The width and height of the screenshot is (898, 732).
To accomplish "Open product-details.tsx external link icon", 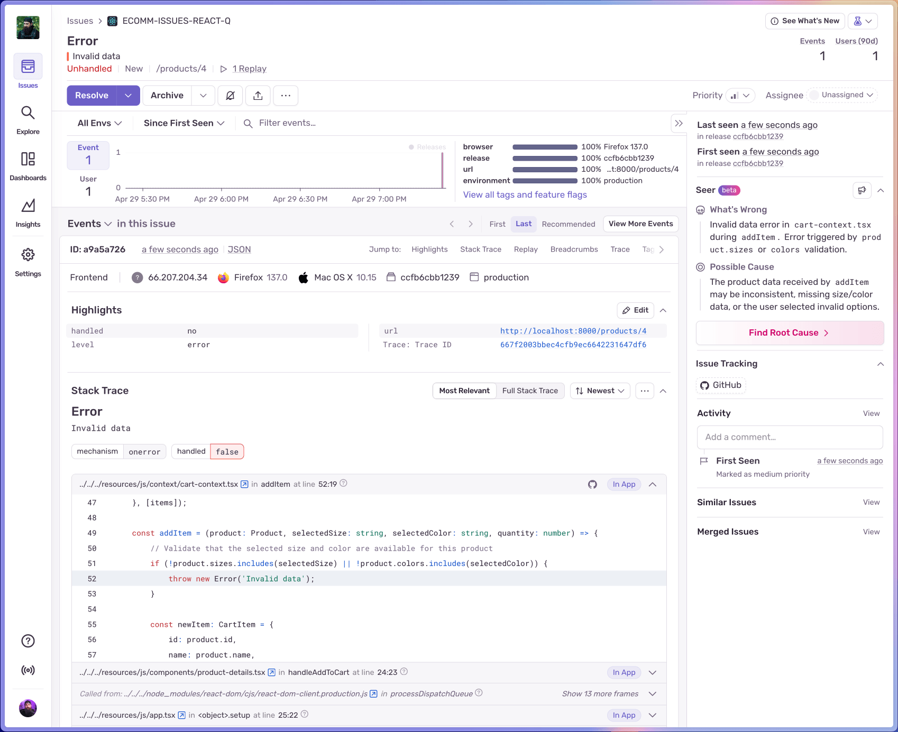I will click(x=271, y=672).
